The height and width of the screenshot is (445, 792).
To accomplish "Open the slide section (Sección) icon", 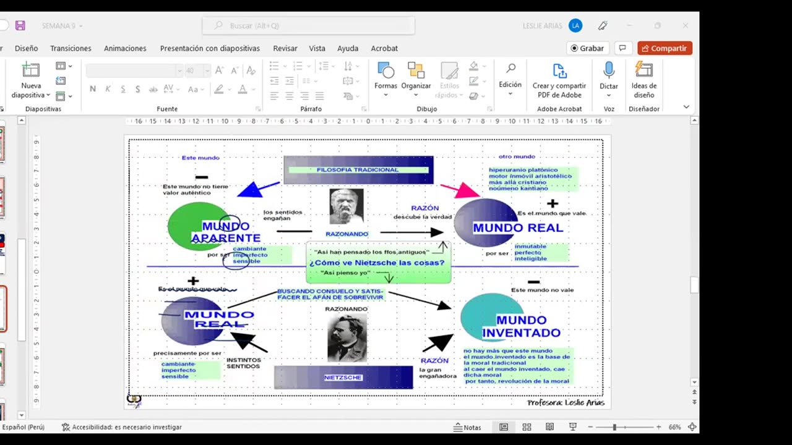I will [61, 96].
